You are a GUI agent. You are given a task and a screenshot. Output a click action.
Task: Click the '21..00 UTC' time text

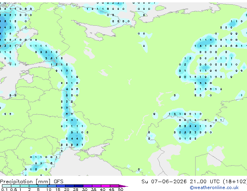pos(205,182)
